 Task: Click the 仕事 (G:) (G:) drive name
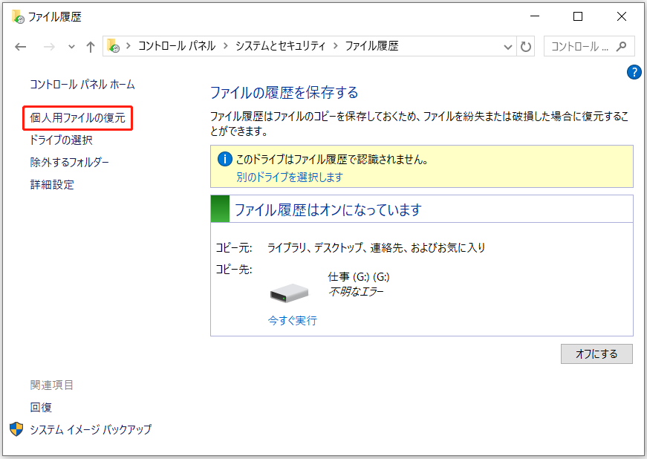[x=359, y=277]
